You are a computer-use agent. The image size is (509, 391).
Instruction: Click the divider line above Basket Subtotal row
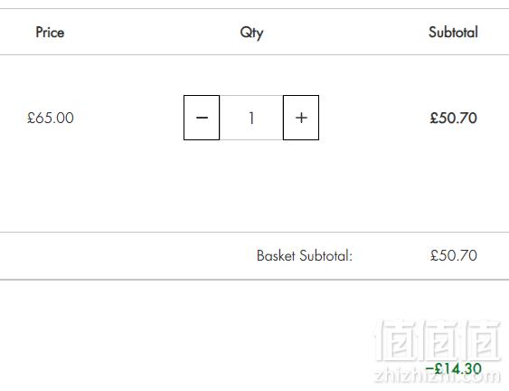point(255,233)
